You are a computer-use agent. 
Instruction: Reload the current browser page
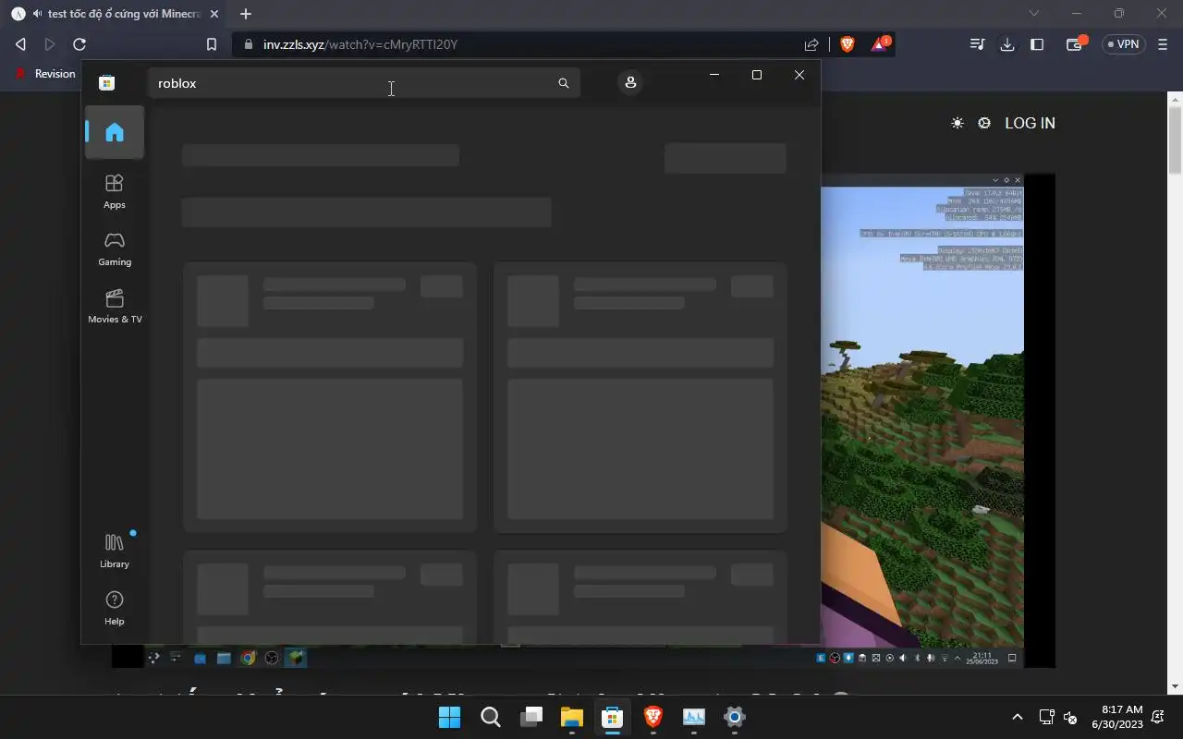coord(79,44)
